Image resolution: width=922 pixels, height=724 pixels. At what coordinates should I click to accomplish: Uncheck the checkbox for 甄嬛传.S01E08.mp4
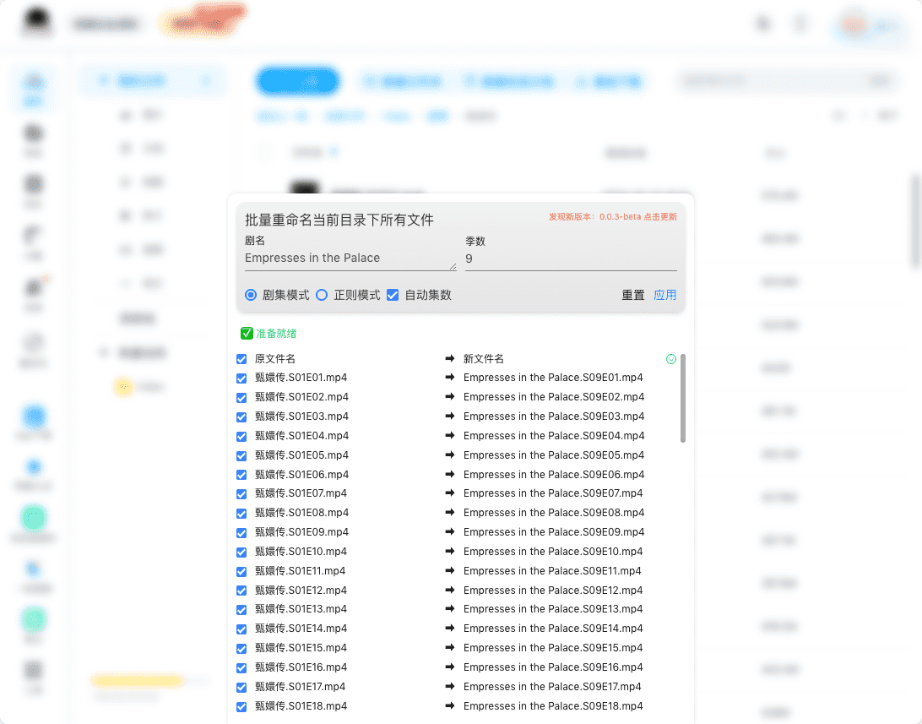241,514
